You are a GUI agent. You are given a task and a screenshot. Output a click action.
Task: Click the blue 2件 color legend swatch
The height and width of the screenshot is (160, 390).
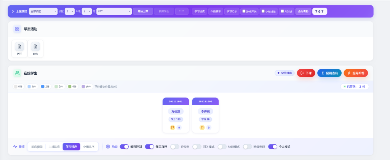(x=43, y=86)
